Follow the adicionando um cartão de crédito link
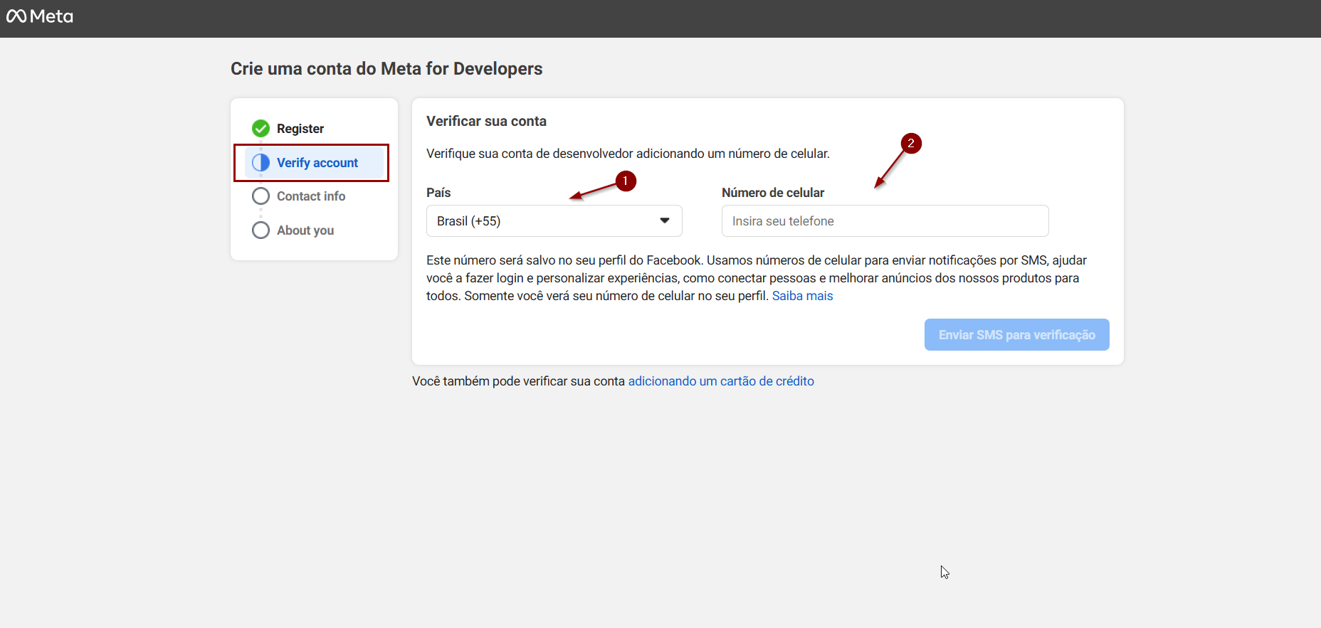This screenshot has width=1321, height=628. click(720, 381)
